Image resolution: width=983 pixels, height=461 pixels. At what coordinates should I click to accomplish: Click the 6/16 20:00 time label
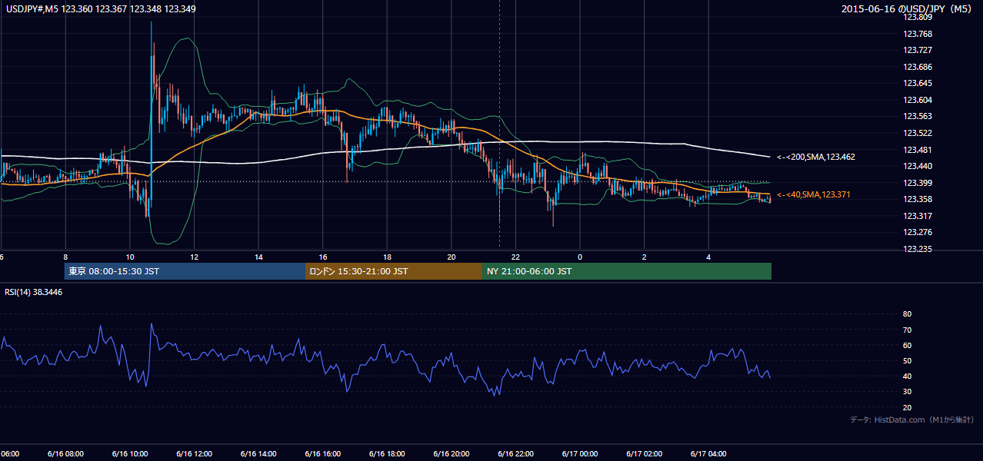[x=452, y=453]
